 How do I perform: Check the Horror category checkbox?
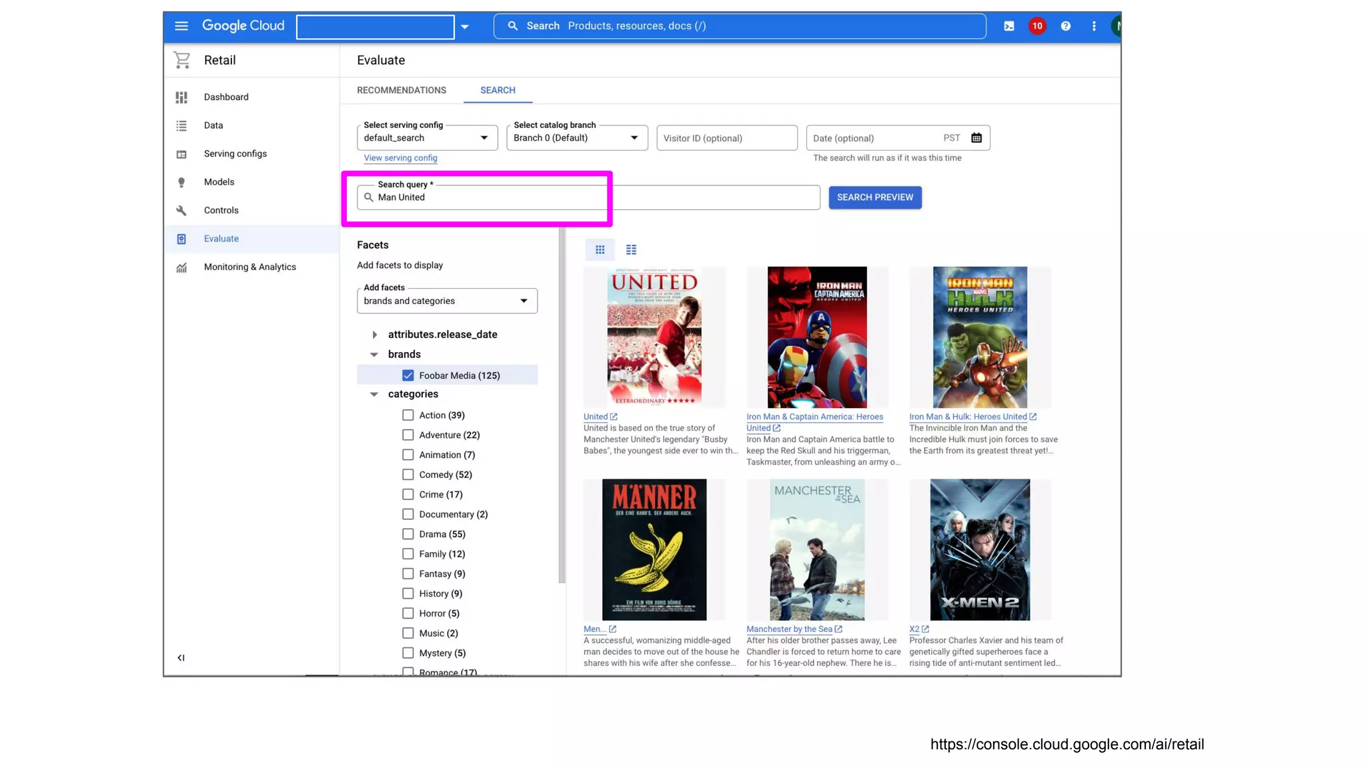click(408, 613)
